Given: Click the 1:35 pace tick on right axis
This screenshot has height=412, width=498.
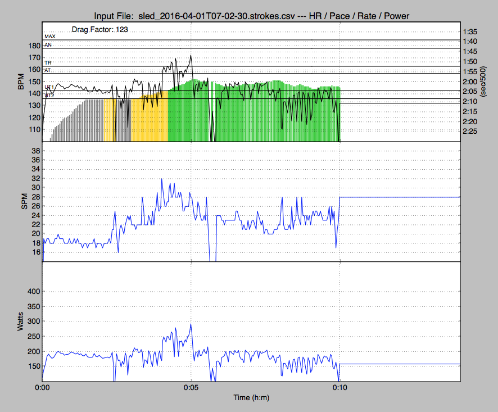Looking at the screenshot, I should [470, 31].
